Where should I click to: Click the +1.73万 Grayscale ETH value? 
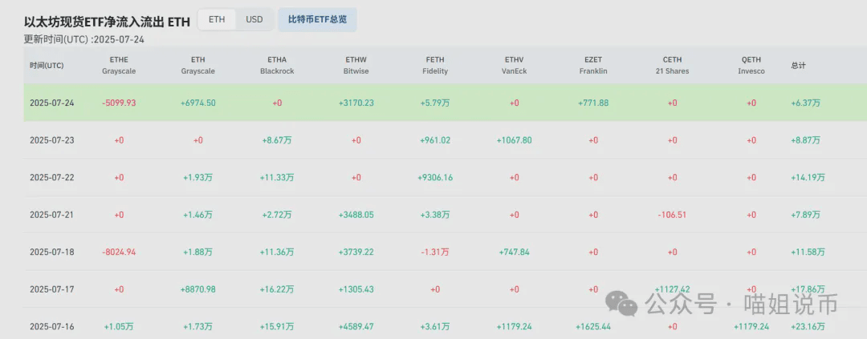pos(198,326)
